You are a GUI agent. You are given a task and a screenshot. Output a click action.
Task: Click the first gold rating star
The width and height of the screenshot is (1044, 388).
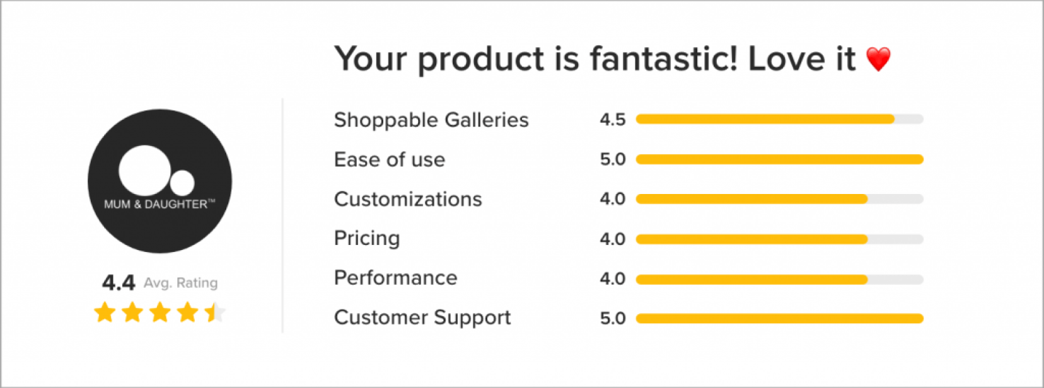105,312
